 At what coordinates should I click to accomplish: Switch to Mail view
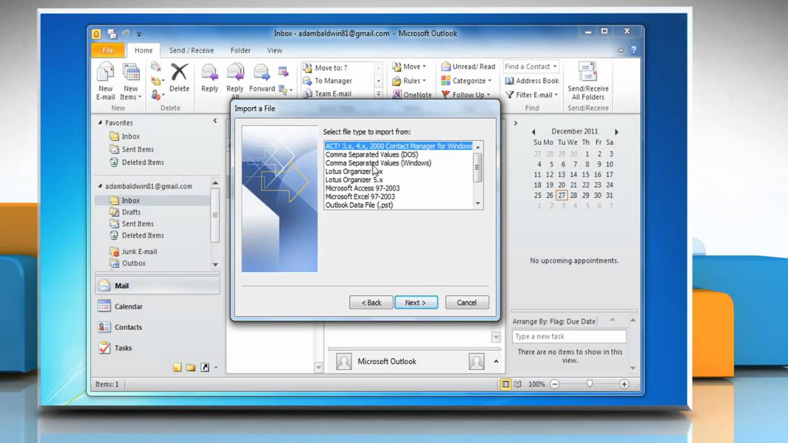(156, 285)
